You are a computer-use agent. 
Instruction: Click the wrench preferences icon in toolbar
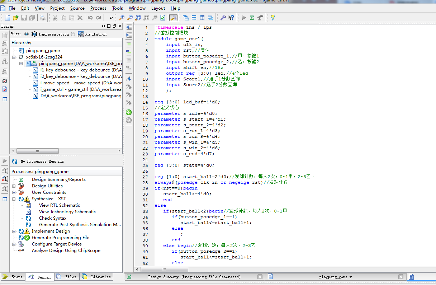coord(223,18)
